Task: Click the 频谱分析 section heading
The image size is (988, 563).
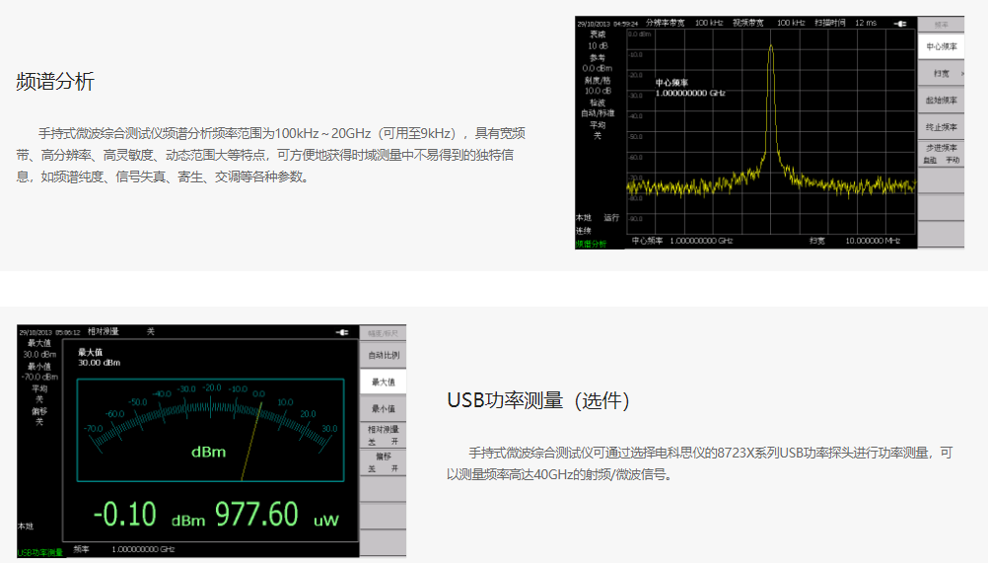Action: click(x=55, y=82)
